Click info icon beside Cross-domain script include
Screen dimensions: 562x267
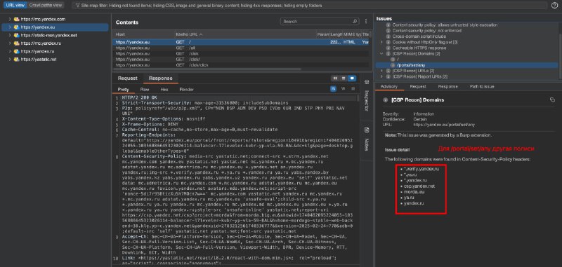coord(388,36)
